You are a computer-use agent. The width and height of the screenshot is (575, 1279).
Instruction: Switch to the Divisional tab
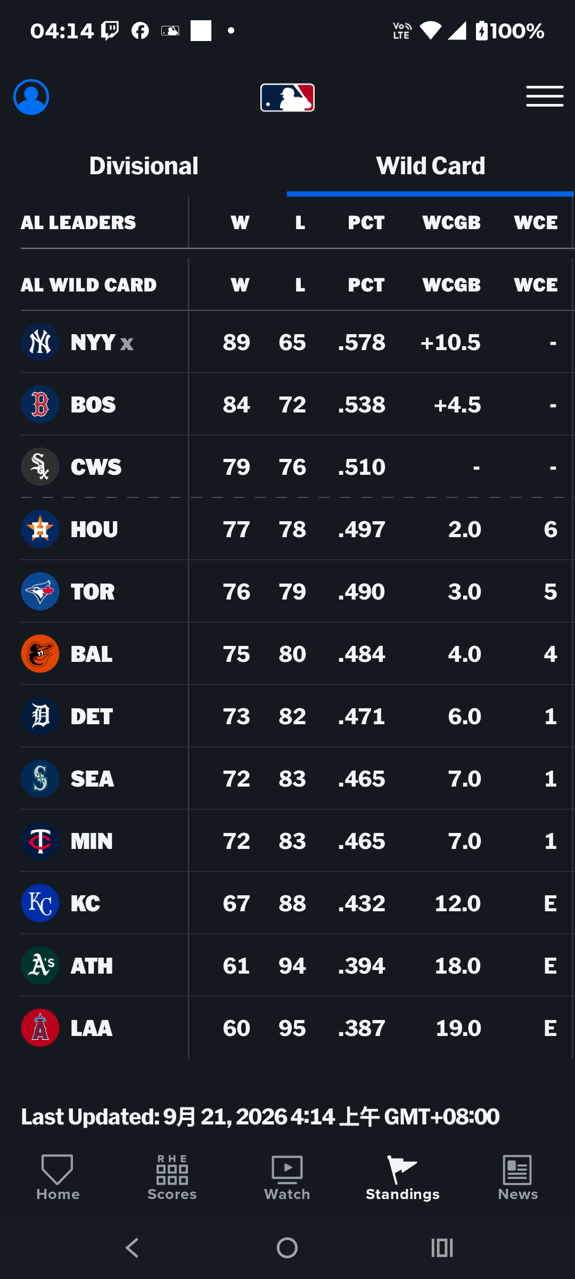coord(144,166)
